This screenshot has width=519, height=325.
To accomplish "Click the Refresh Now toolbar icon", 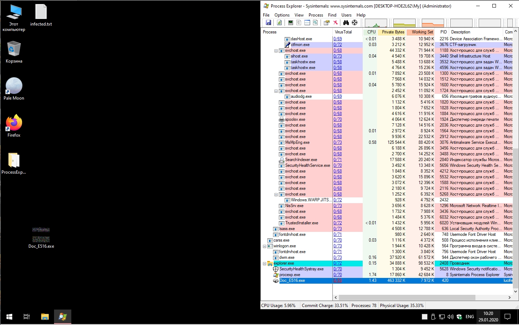I will tap(279, 23).
